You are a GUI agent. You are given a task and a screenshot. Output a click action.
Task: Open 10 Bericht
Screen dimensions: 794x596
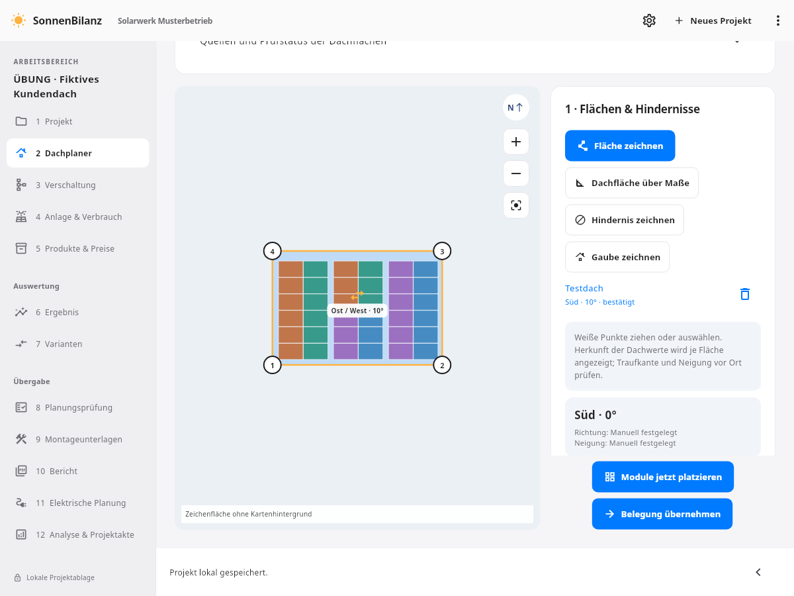(x=78, y=471)
